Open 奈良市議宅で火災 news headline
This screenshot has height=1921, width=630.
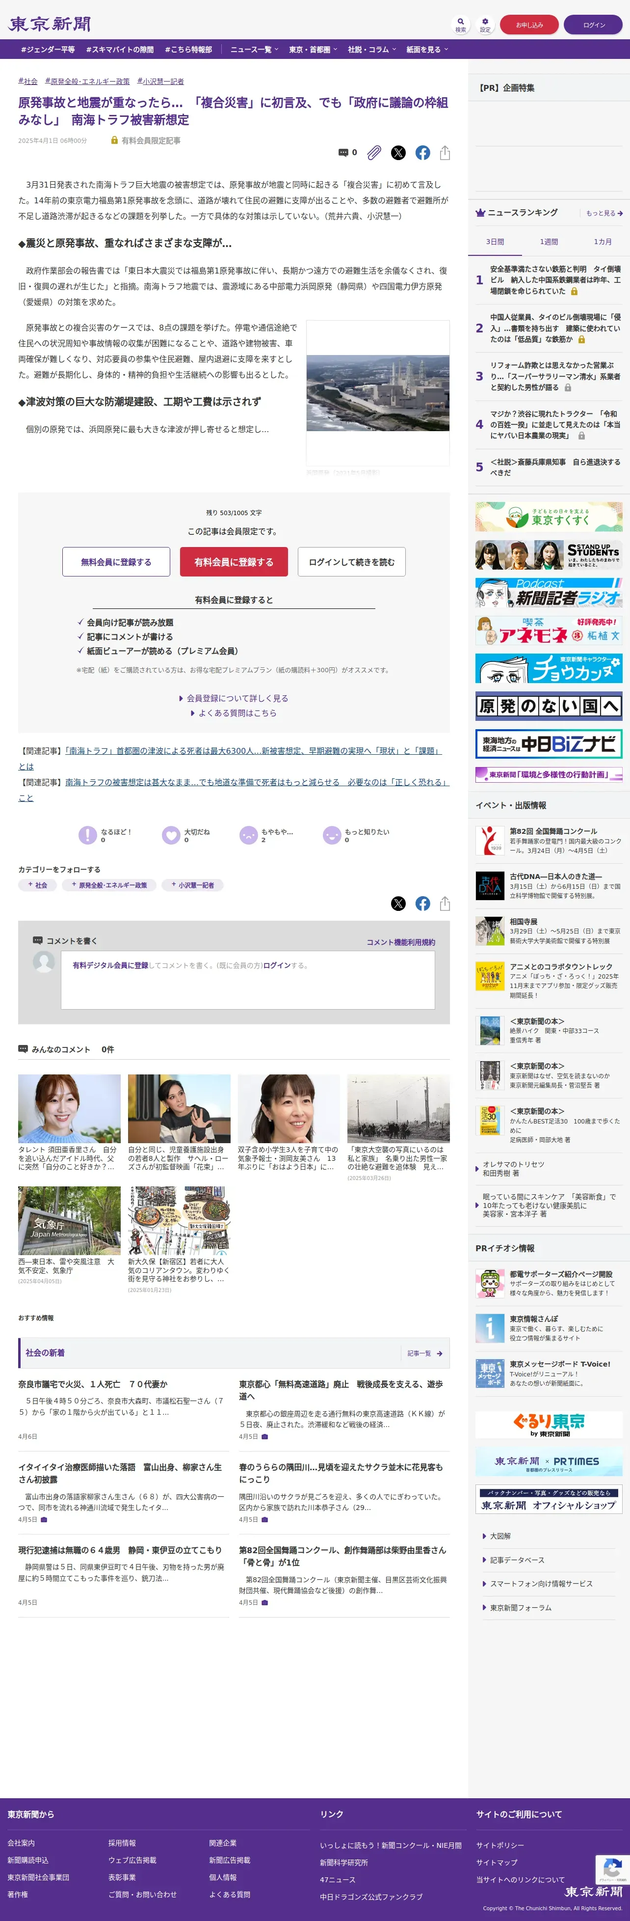[x=92, y=1383]
